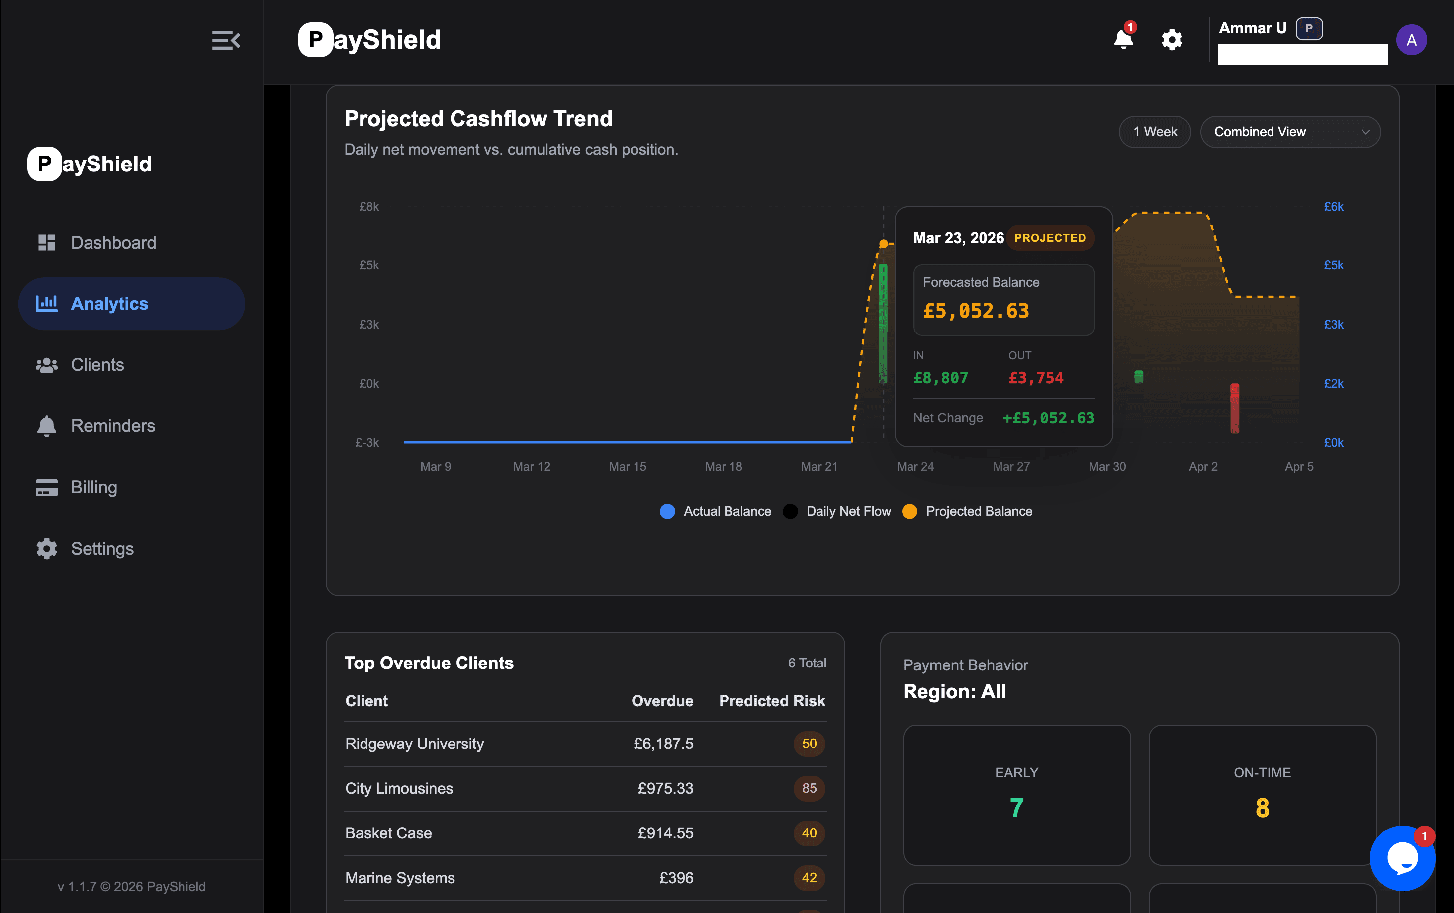
Task: Click the v 1.1.7 © 2026 PayShield footer
Action: click(x=132, y=887)
